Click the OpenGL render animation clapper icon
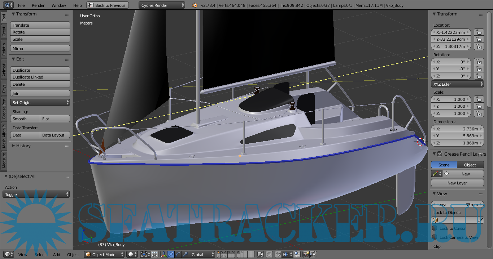 tap(313, 255)
